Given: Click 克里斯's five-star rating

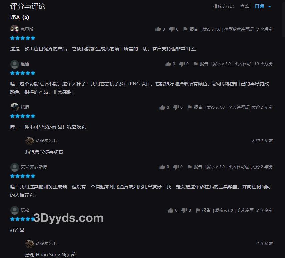Looking at the screenshot, I should pos(23,38).
